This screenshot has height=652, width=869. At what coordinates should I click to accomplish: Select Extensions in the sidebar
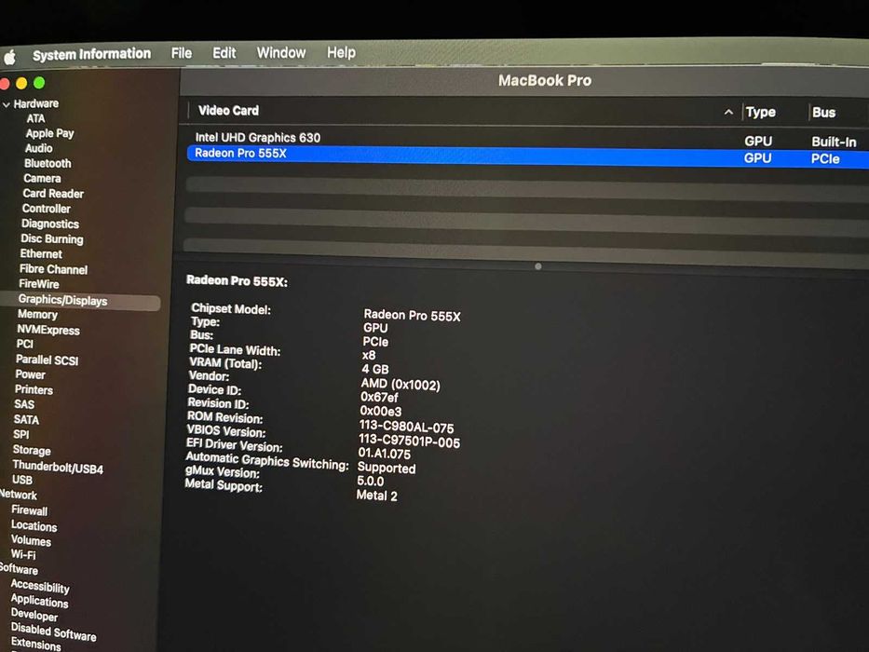pos(35,644)
